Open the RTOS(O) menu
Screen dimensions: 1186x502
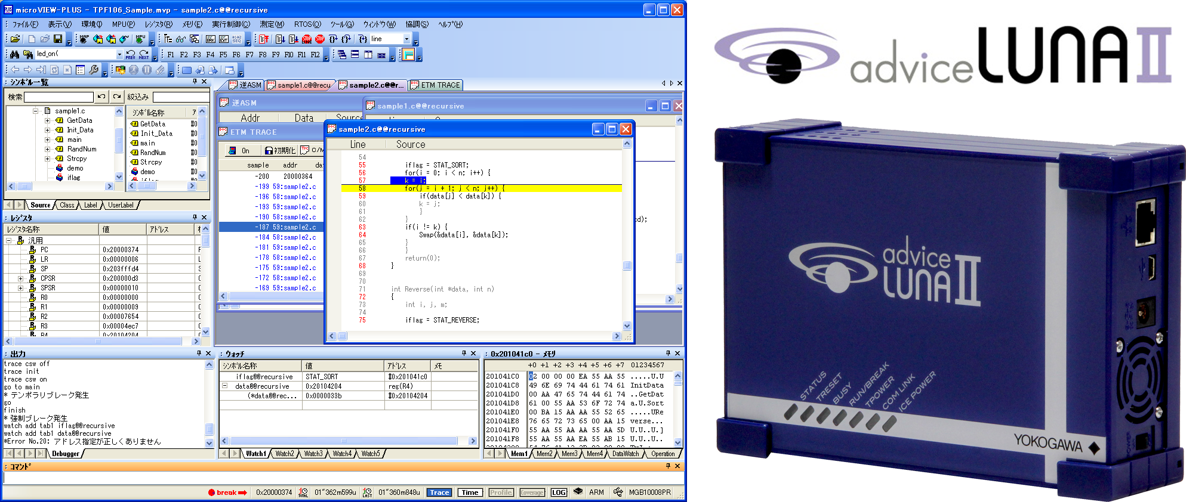(x=307, y=24)
